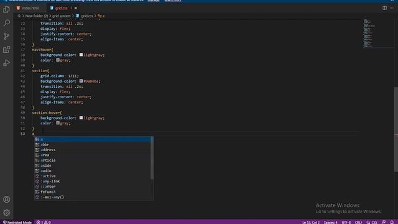Select the grid.css editor tab
The image size is (398, 224).
61,8
